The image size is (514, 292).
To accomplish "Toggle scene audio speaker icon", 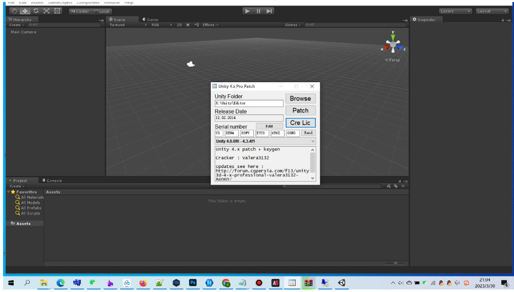I will [x=196, y=25].
